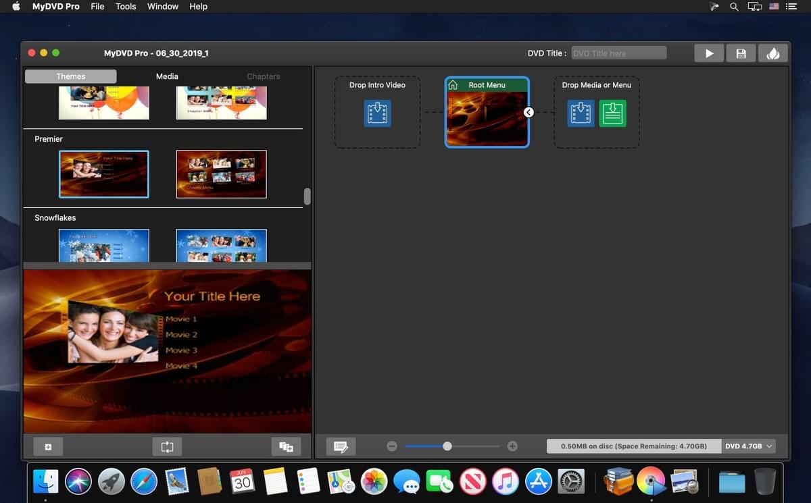This screenshot has width=811, height=503.
Task: Open the File menu
Action: tap(97, 6)
